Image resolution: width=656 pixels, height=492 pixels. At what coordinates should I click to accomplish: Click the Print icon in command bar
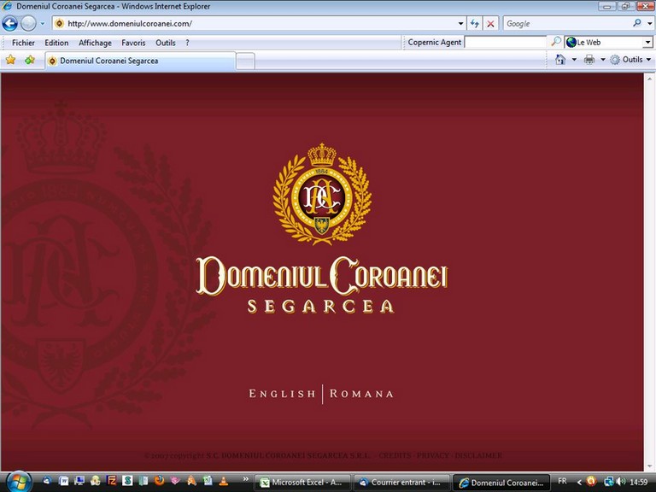[x=589, y=60]
